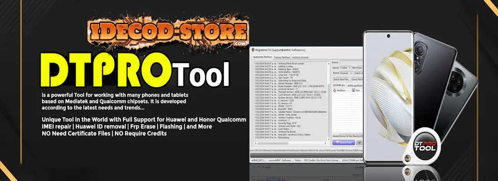498x181 pixels.
Task: Open the Speed 115200 dropdown
Action: click(x=346, y=67)
